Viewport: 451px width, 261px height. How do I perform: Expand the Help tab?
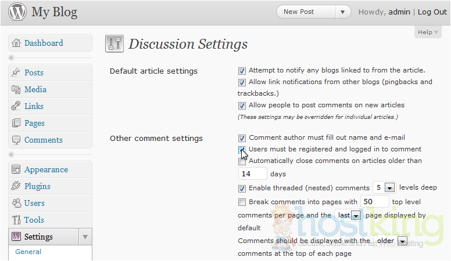[428, 32]
